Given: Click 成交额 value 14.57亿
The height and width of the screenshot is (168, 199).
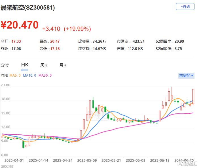Looking at the screenshot, I should 99,49.
